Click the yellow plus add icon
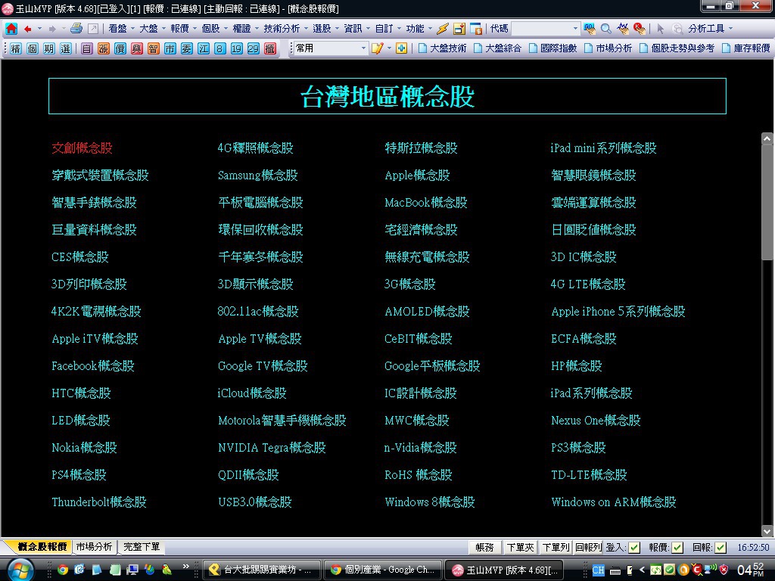Screen dimensions: 775x581 (x=401, y=48)
